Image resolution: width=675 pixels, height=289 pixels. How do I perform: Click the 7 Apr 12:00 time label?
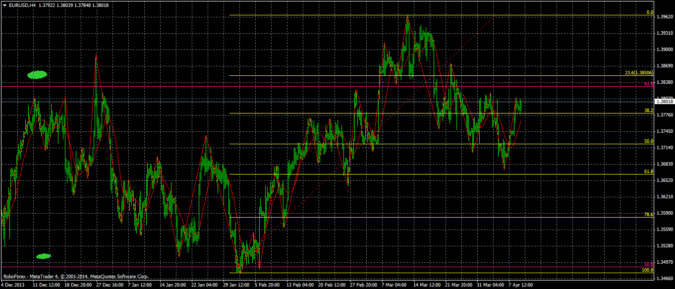point(520,286)
